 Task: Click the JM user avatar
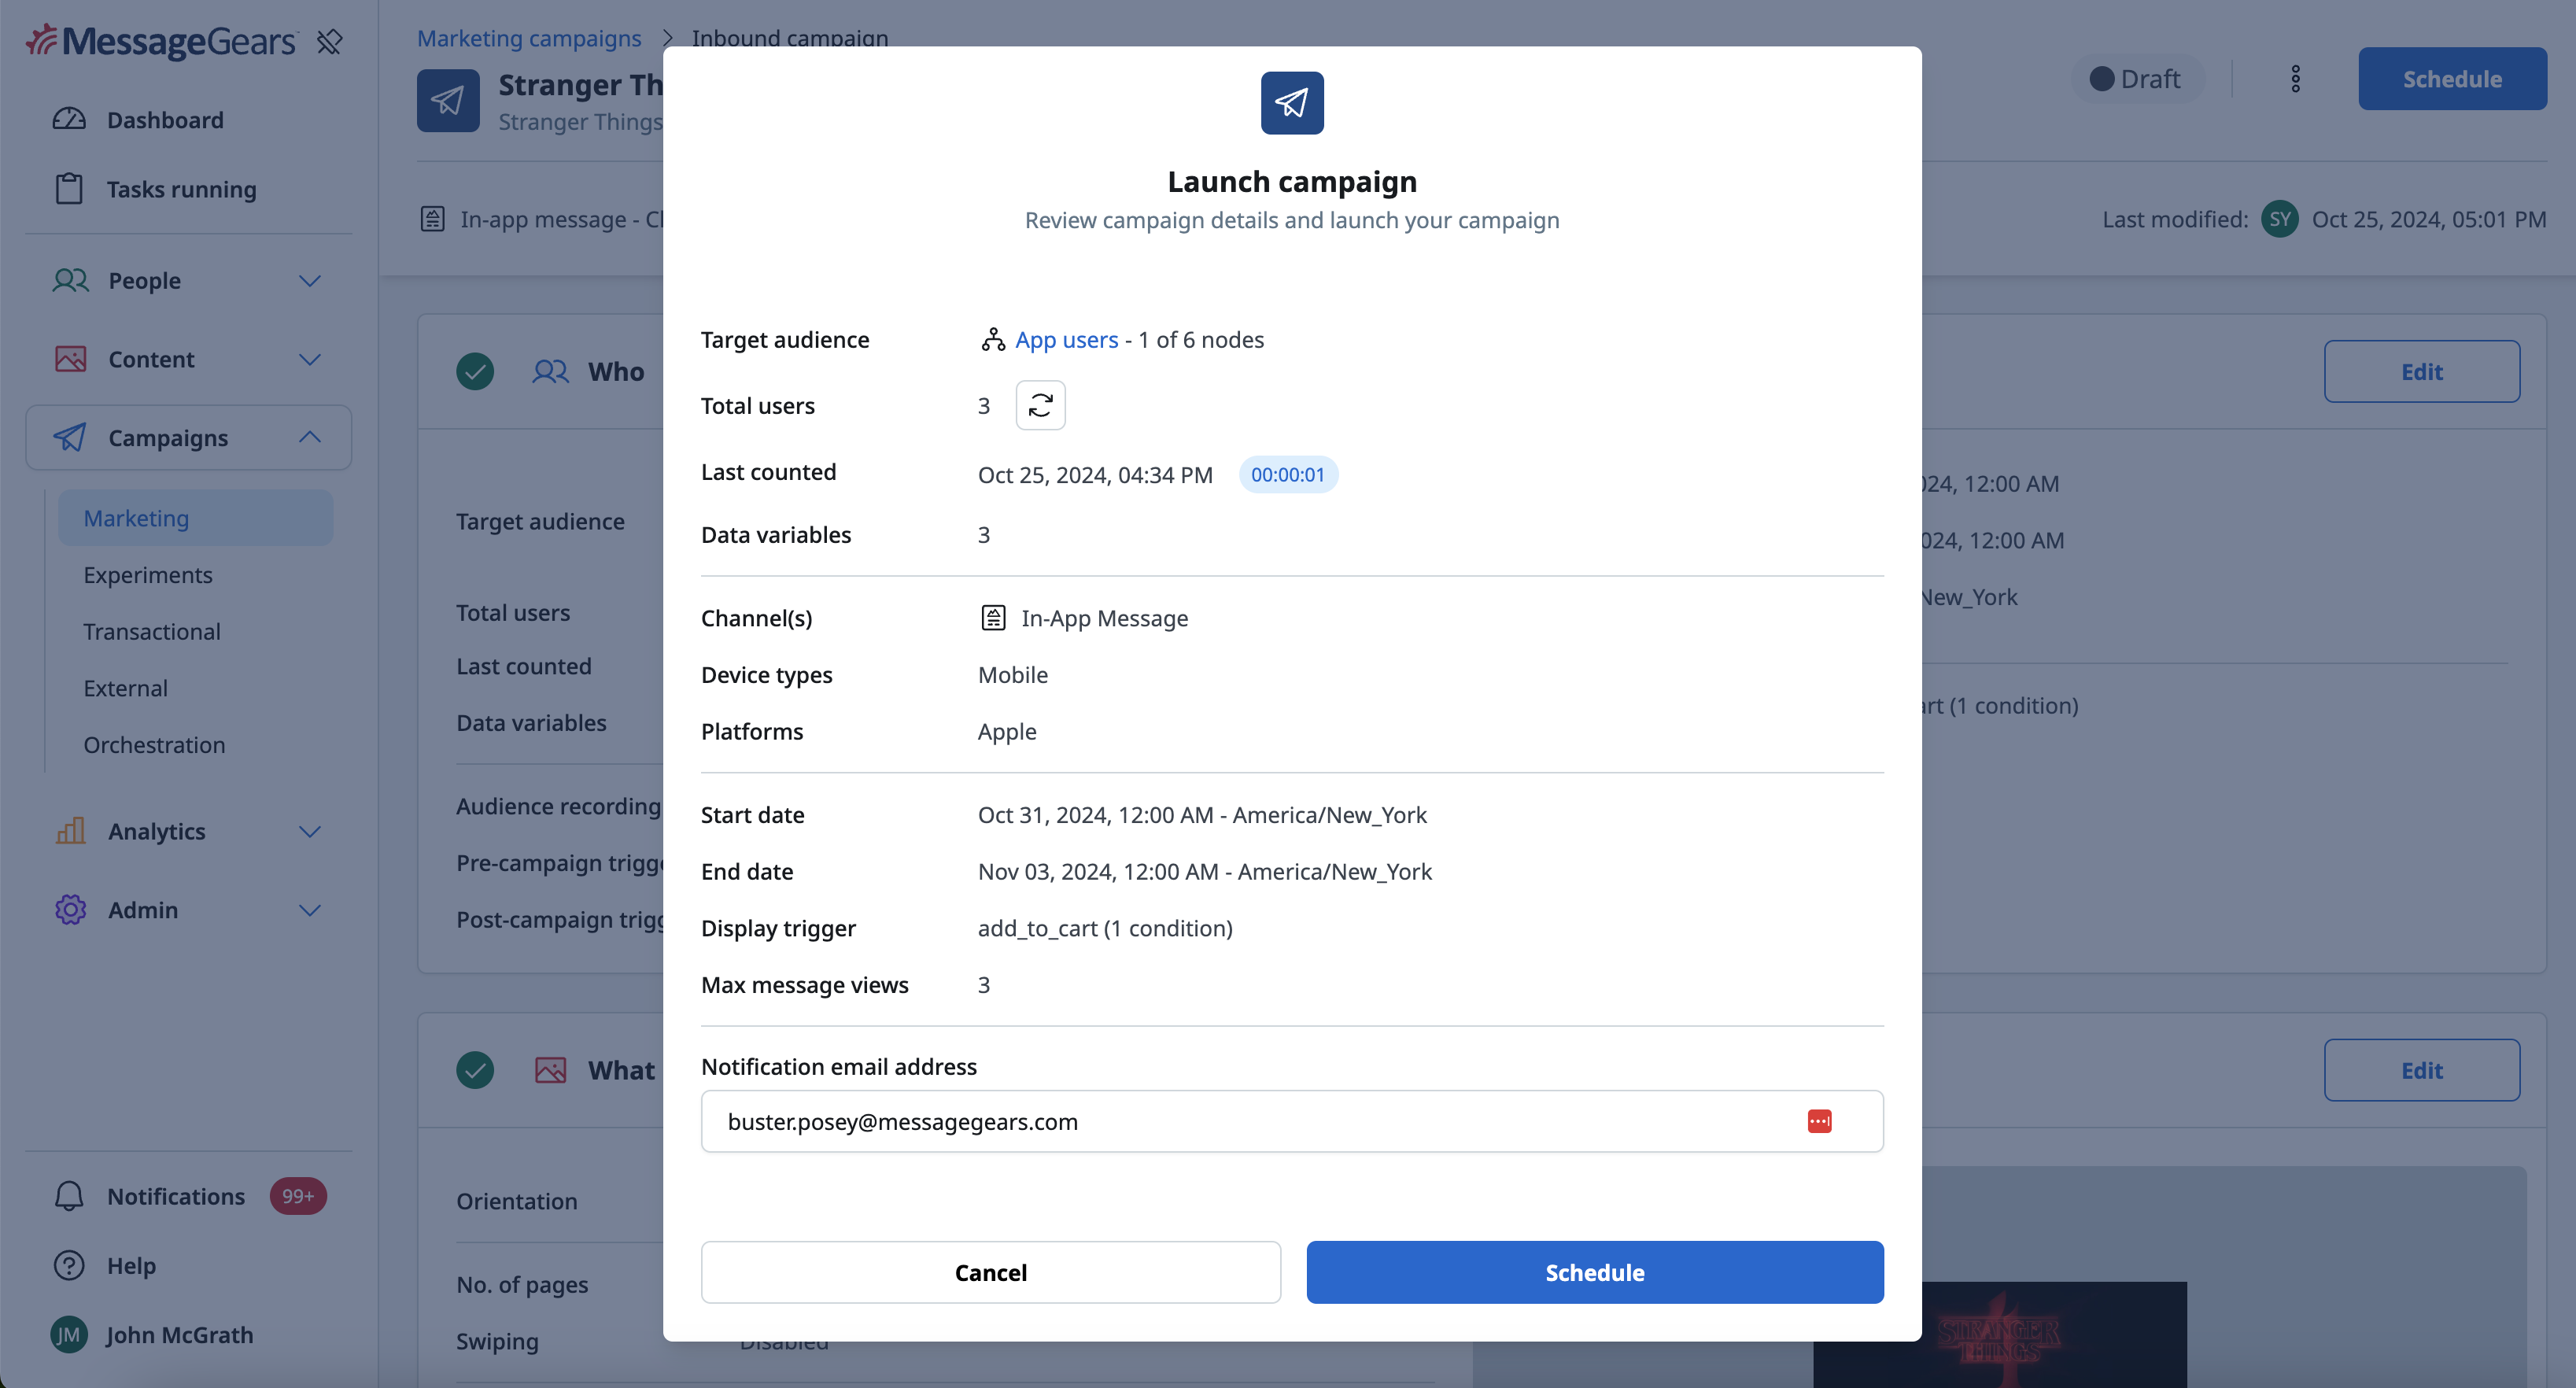point(69,1334)
